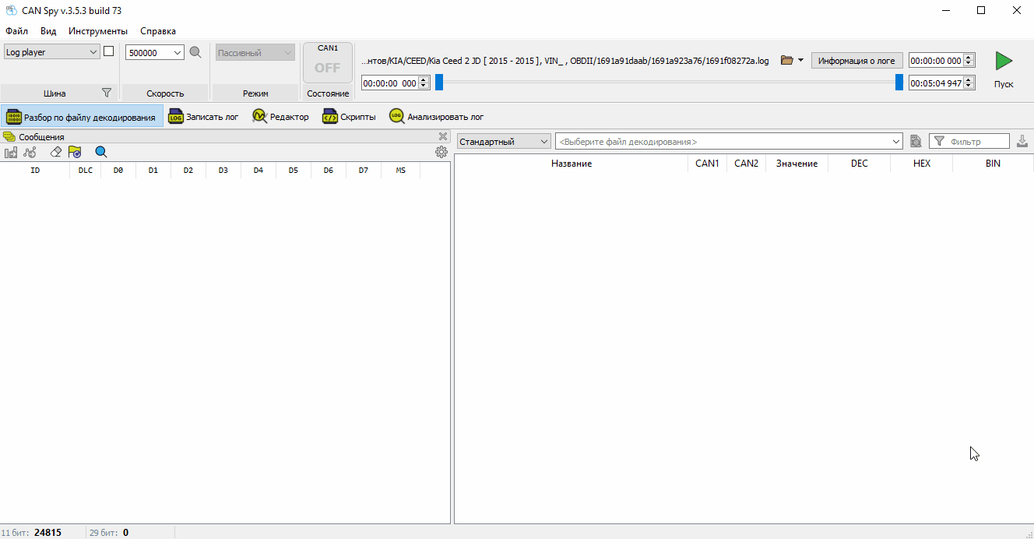The image size is (1034, 539).
Task: Click the Информация о логе button
Action: click(856, 60)
